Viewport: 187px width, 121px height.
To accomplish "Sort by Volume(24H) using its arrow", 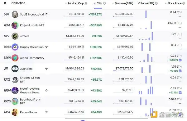I will 113,3.
